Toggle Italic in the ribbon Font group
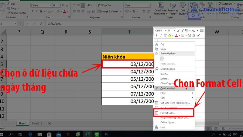The width and height of the screenshot is (243, 137). point(37,11)
